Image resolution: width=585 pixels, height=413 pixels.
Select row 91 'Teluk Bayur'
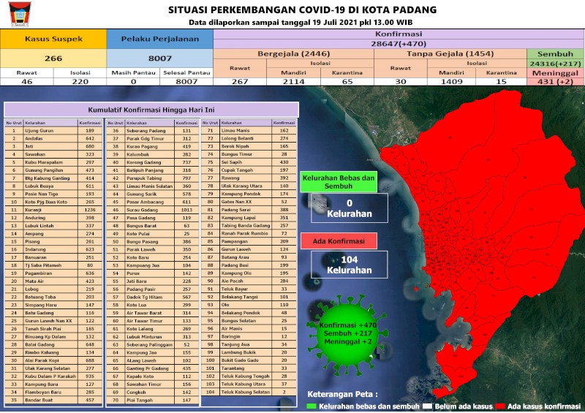click(x=249, y=289)
